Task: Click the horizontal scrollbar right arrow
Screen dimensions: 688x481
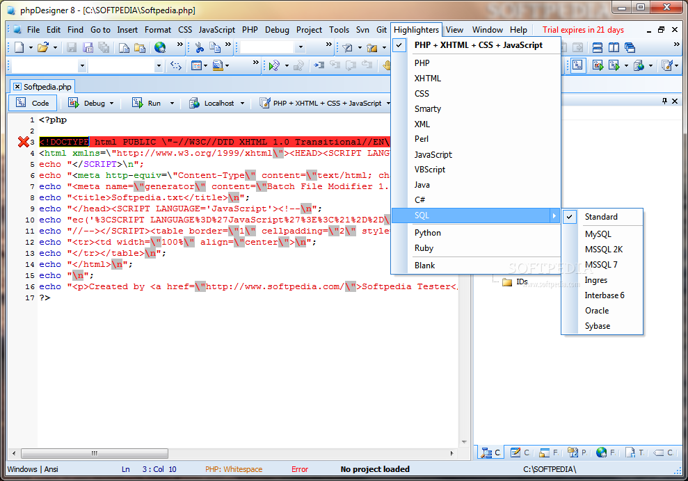Action: click(452, 453)
